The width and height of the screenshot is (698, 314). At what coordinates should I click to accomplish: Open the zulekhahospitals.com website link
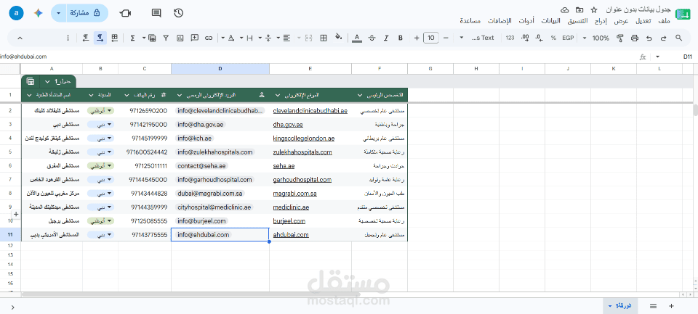click(302, 152)
